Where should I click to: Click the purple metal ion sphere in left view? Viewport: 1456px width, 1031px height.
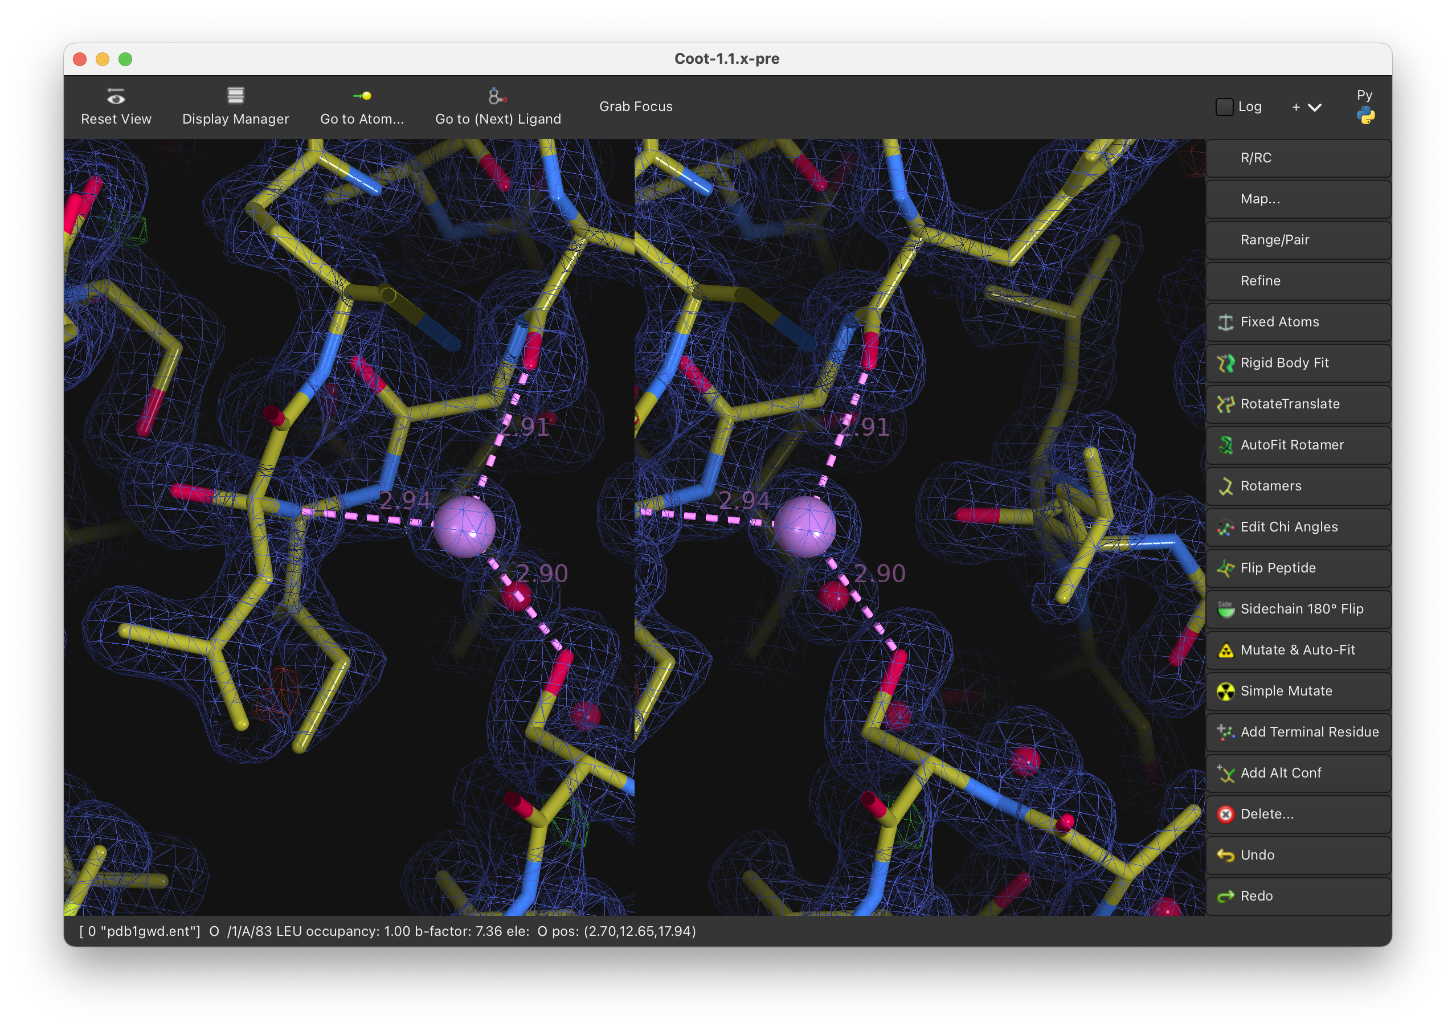[464, 527]
